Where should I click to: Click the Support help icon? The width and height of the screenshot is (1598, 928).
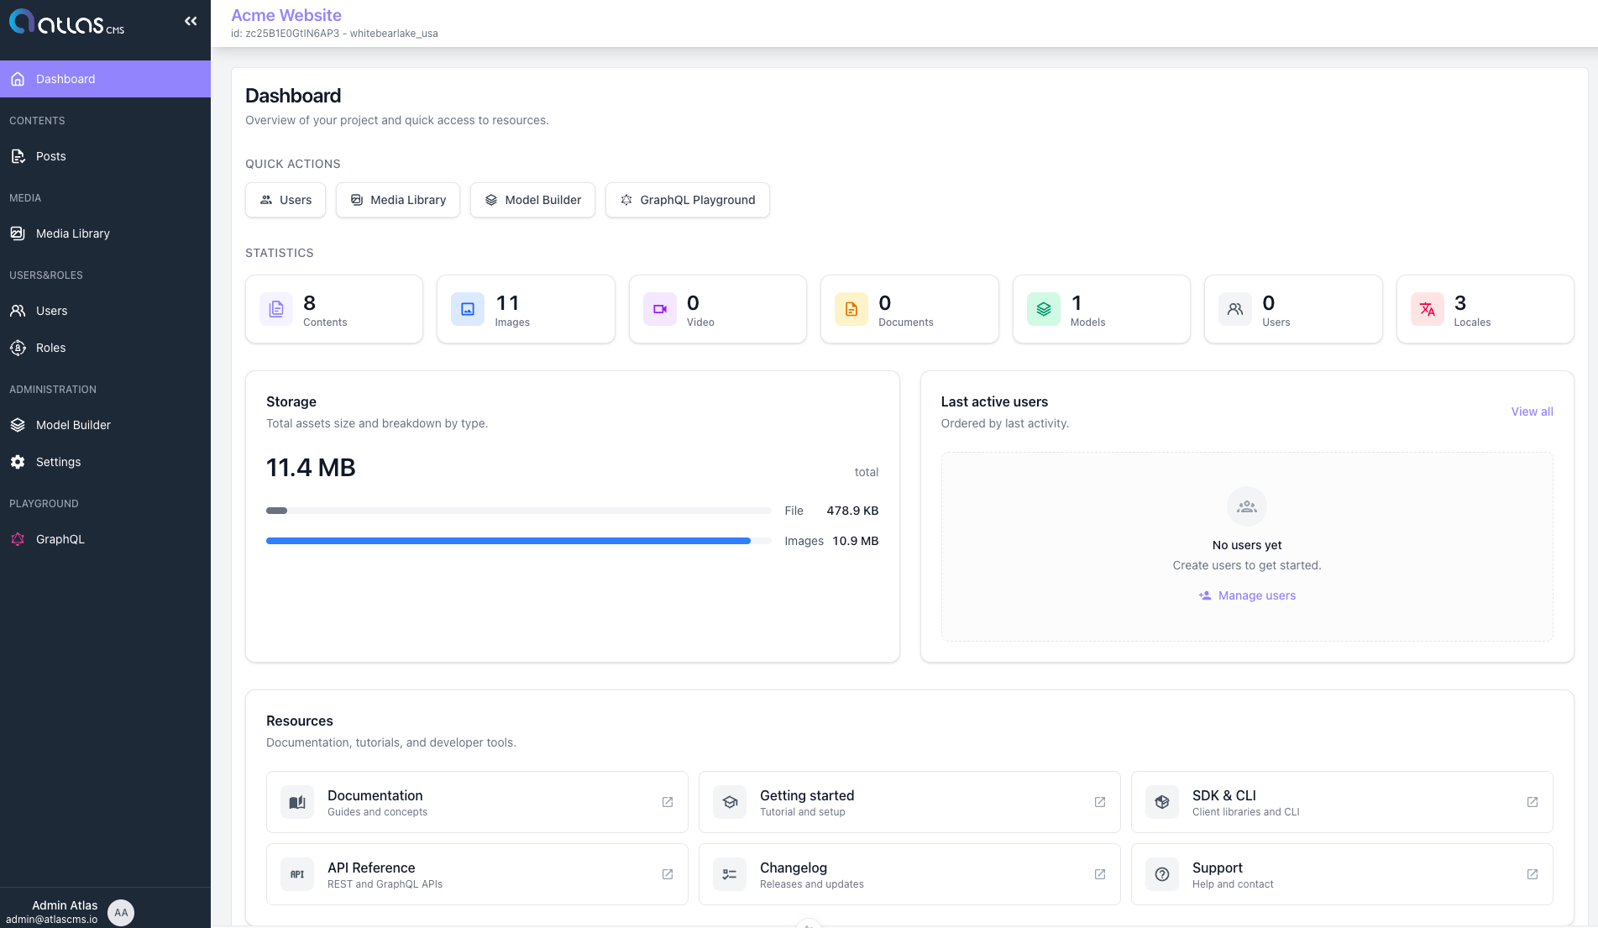click(x=1162, y=874)
